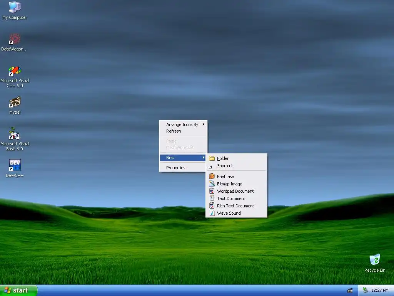This screenshot has width=394, height=296.
Task: Click the keyboard icon on taskbar
Action: (350, 291)
